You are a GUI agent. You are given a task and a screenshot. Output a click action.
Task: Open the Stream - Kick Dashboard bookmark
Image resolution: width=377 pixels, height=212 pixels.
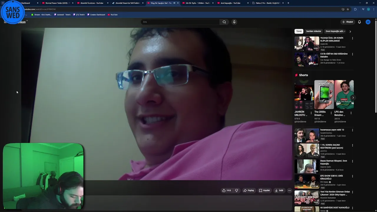point(41,14)
